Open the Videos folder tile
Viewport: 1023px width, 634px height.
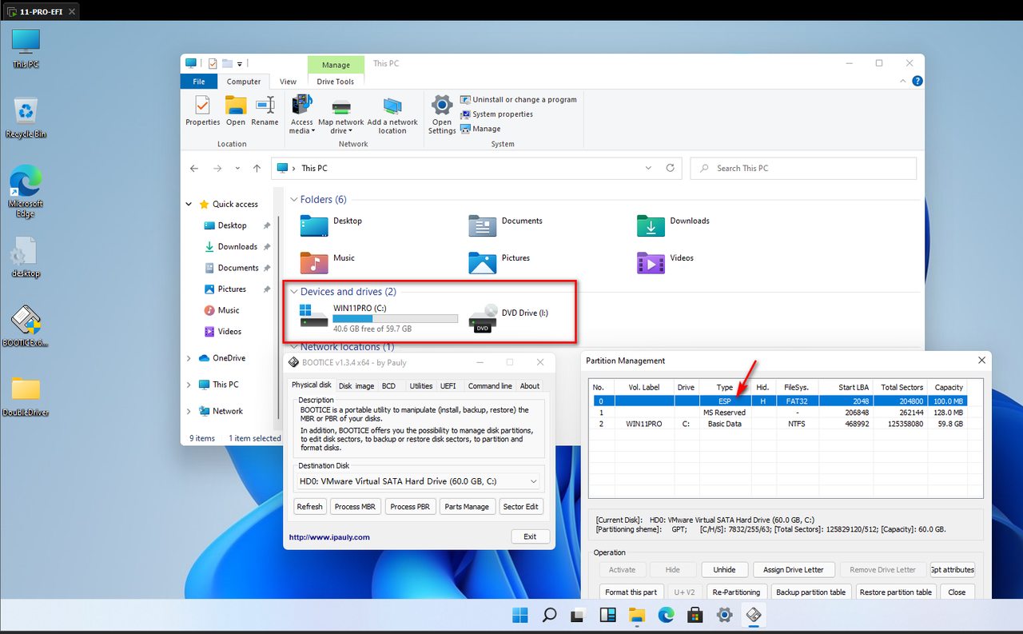tap(665, 262)
